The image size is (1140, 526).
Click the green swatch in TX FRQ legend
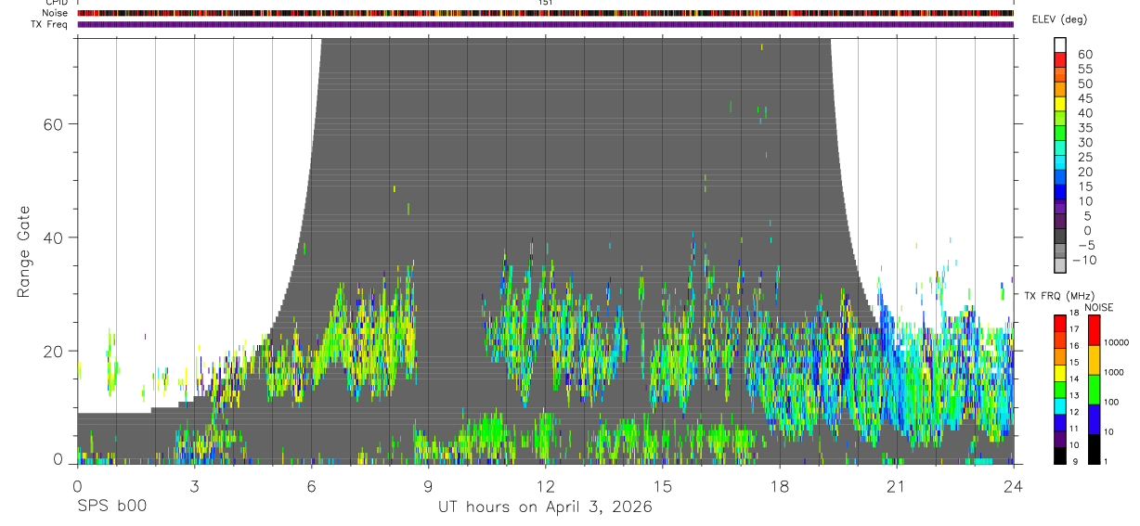[x=1060, y=388]
